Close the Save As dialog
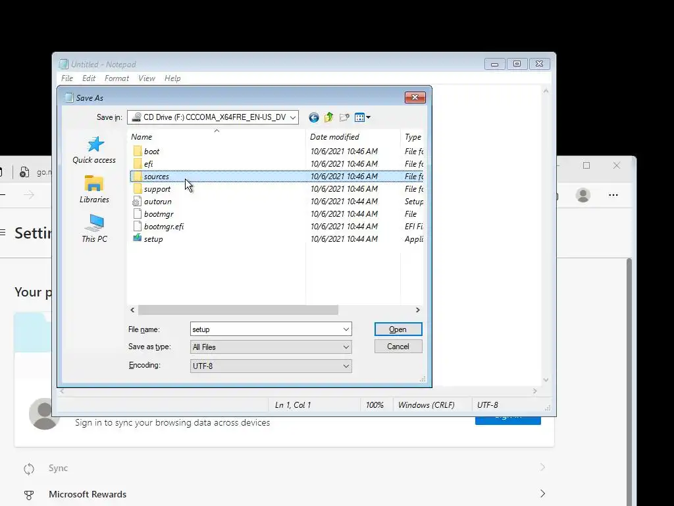674x506 pixels. 415,98
